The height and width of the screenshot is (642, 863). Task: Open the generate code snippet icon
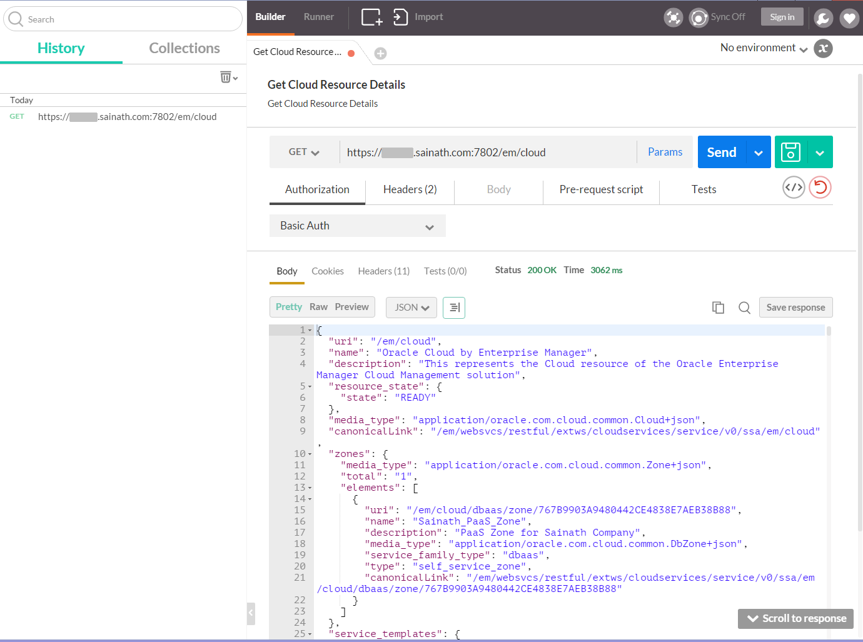click(794, 187)
